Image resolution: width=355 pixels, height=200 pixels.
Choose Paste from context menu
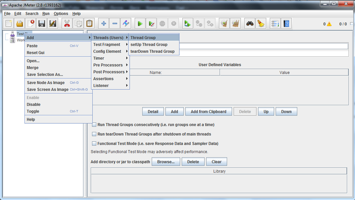[58, 46]
